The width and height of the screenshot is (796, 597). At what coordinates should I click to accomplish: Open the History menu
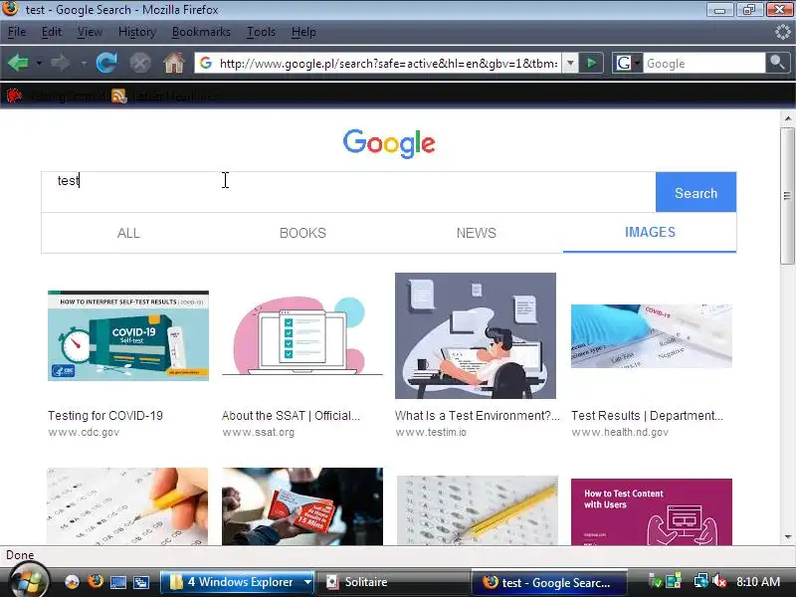point(136,32)
